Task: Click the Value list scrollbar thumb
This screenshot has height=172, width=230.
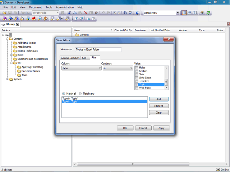Action: point(166,82)
